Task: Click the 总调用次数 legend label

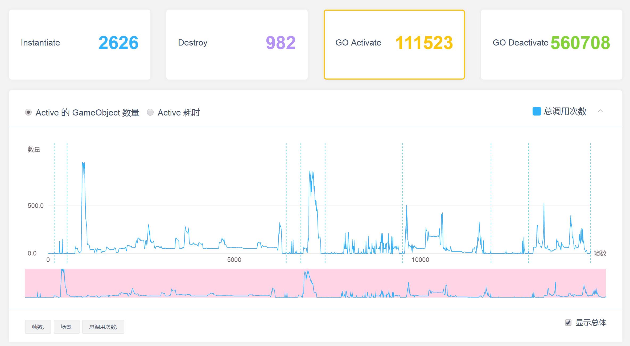Action: coord(565,111)
